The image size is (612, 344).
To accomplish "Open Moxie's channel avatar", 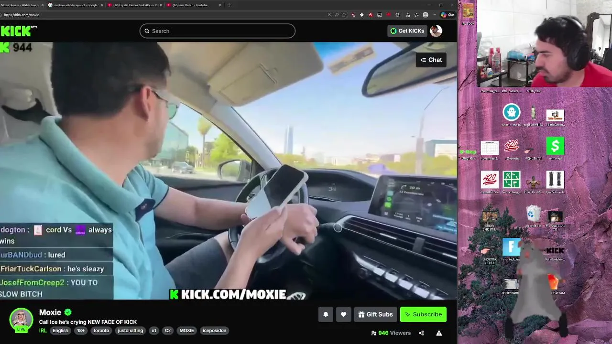I will pyautogui.click(x=21, y=320).
